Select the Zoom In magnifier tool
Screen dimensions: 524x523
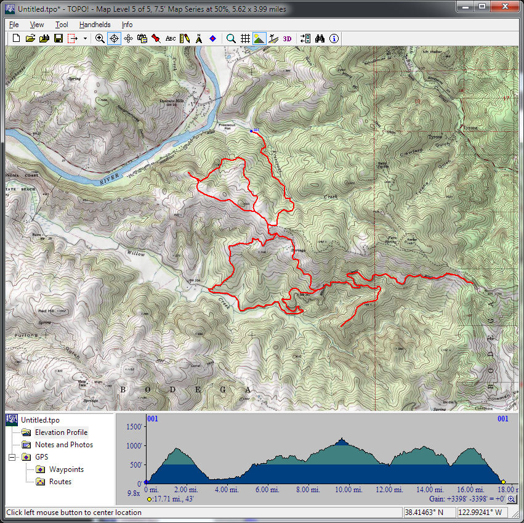(x=100, y=38)
